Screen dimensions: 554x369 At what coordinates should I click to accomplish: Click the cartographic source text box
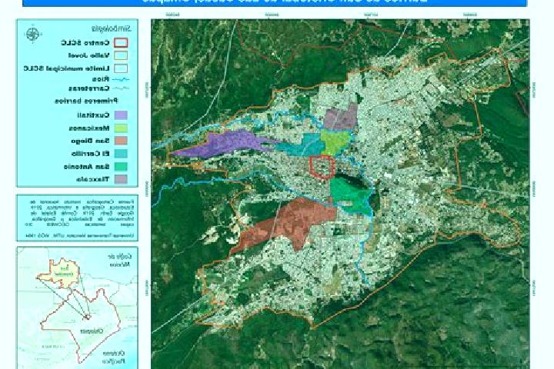(x=78, y=218)
